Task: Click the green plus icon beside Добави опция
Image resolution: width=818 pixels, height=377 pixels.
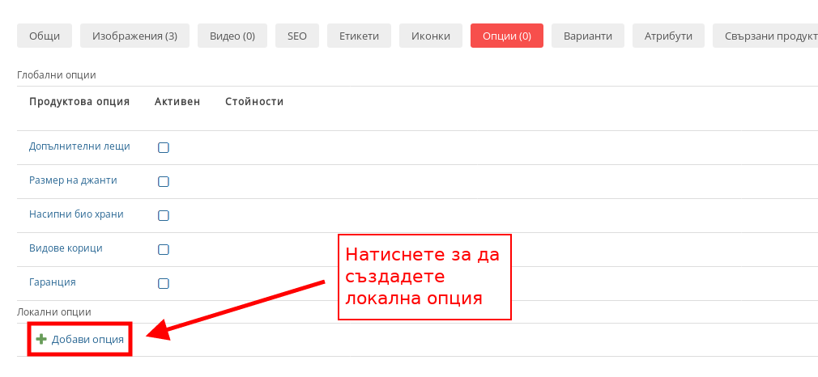Action: click(41, 339)
